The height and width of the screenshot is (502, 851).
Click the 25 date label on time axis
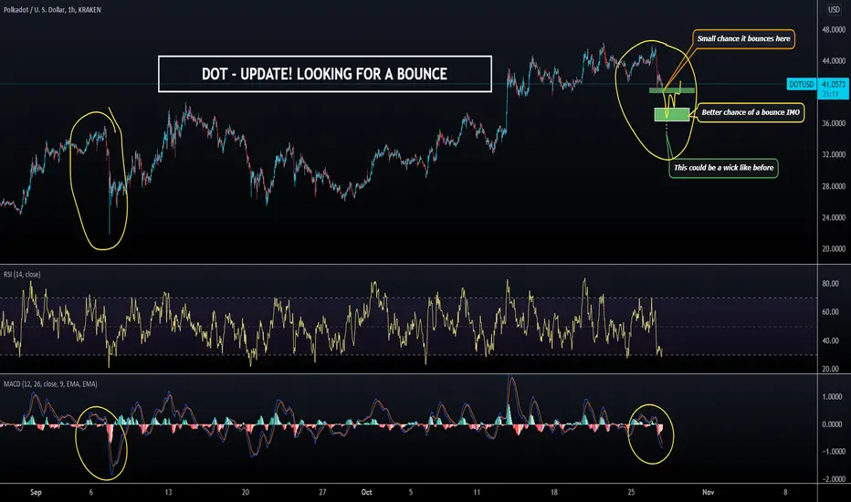pos(631,493)
